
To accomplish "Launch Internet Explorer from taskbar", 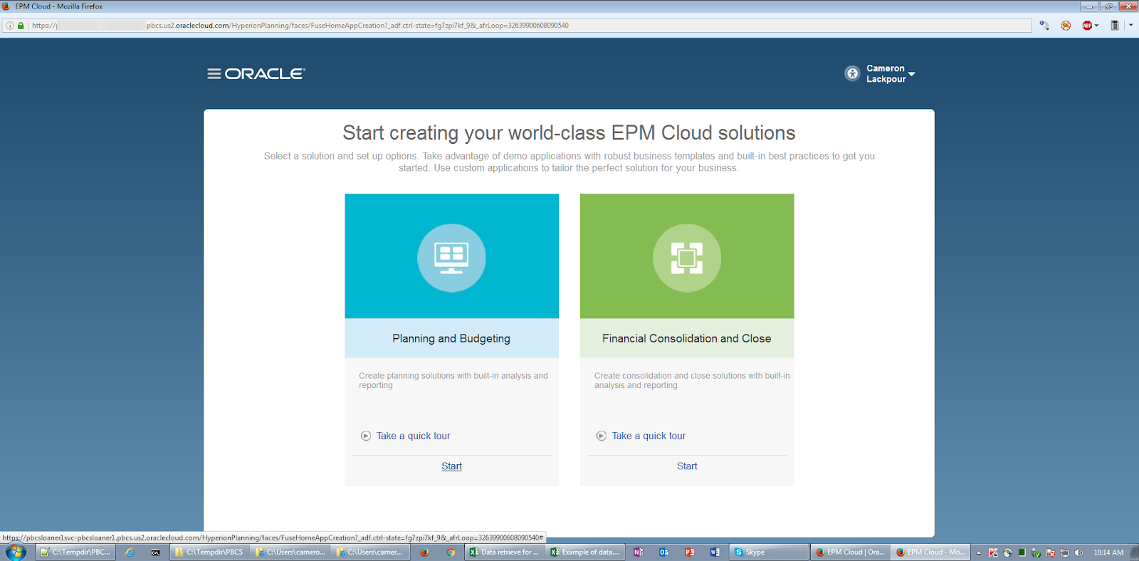I will 130,552.
